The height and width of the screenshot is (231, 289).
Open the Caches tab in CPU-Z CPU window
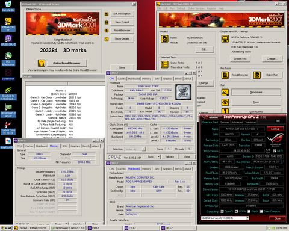[x=122, y=79]
